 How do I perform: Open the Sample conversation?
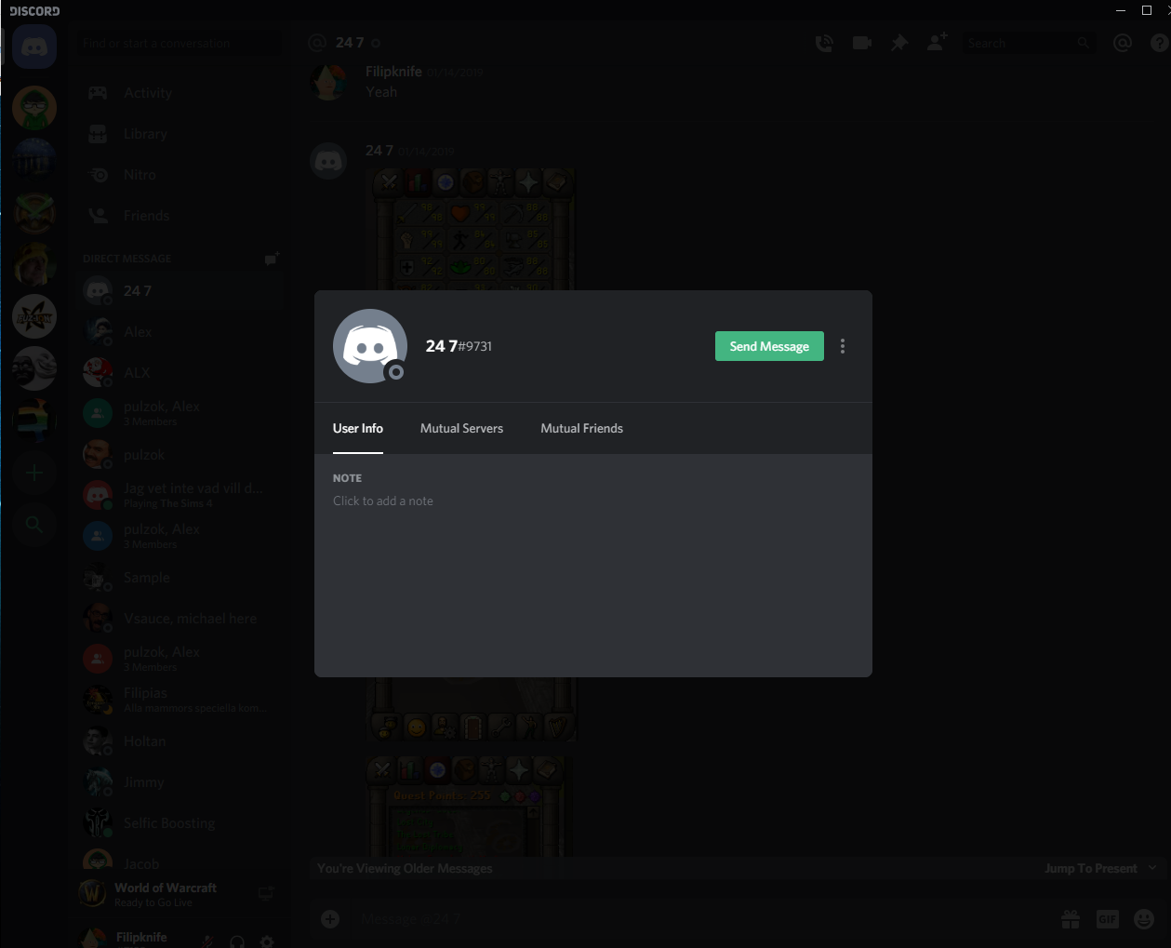click(181, 578)
